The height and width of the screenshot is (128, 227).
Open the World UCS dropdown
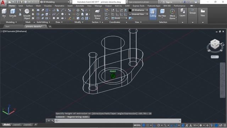click(119, 18)
